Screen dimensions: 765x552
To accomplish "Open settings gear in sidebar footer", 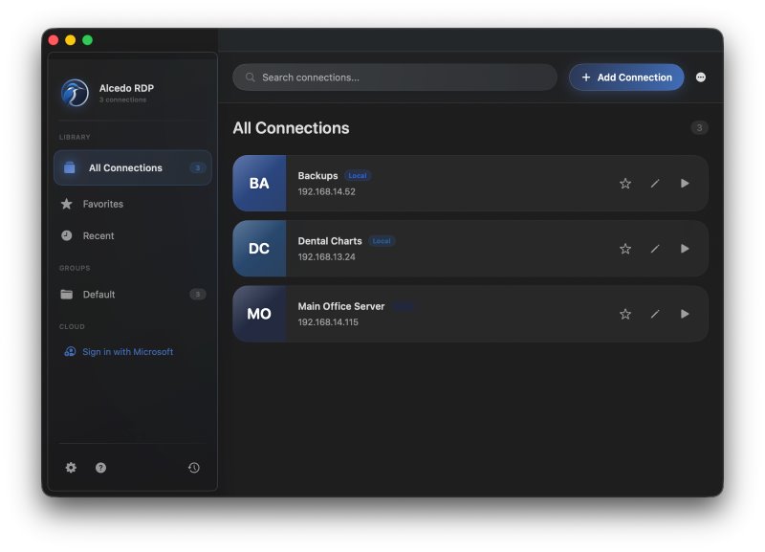I will tap(71, 468).
